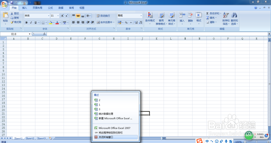Open Fill (填充) dropdown

tap(211, 18)
